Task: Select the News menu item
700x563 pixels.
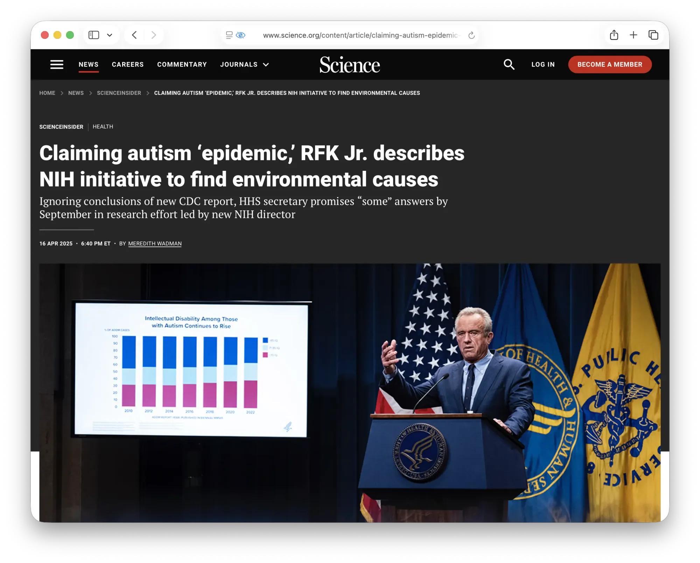Action: click(x=89, y=64)
